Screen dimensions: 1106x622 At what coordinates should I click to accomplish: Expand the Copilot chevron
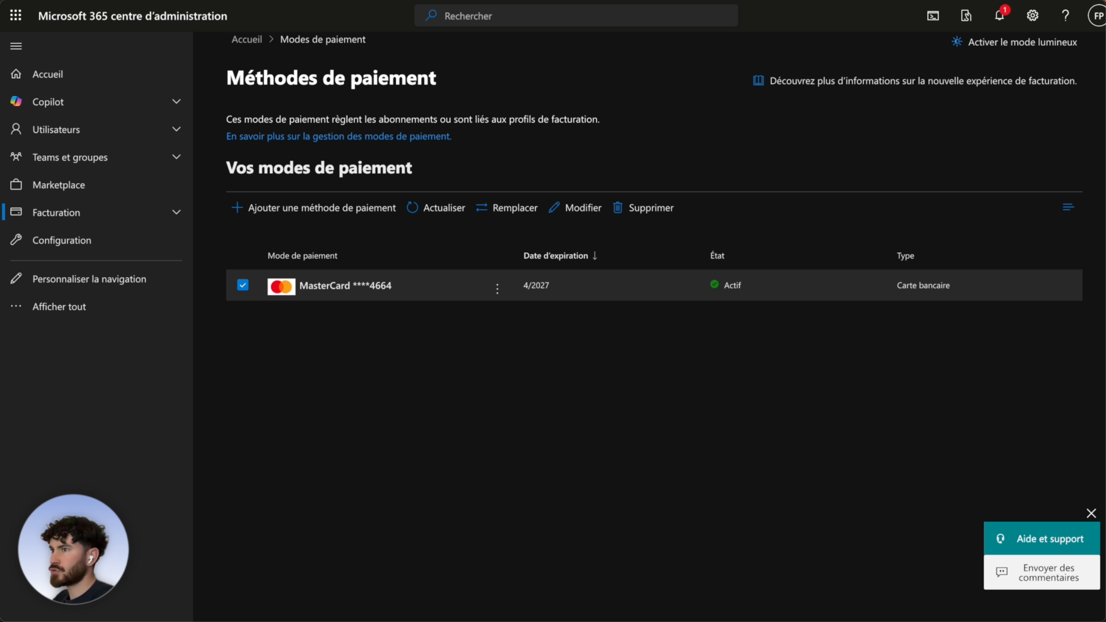(176, 101)
